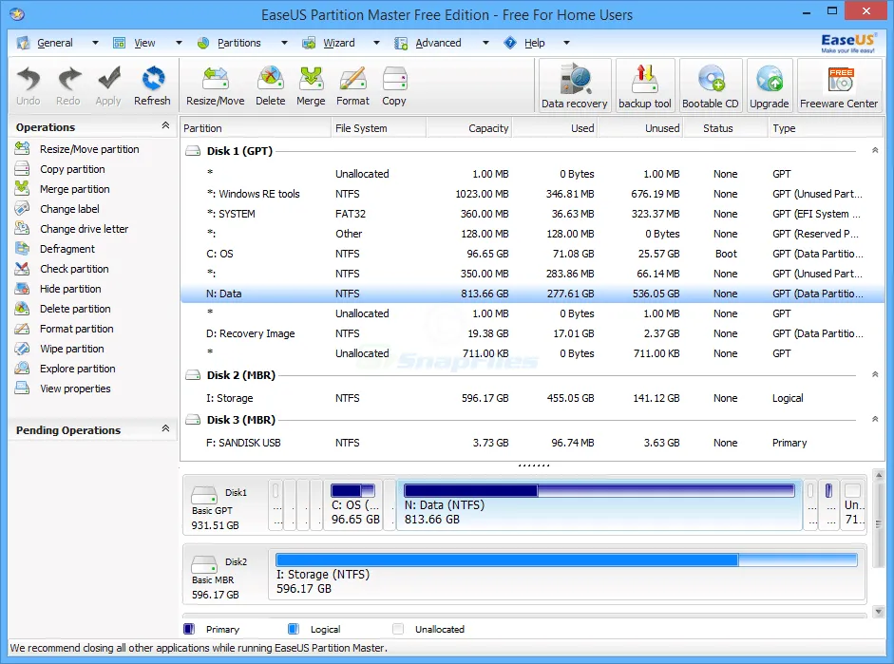Collapse the Operations panel
The image size is (894, 664).
coord(165,125)
